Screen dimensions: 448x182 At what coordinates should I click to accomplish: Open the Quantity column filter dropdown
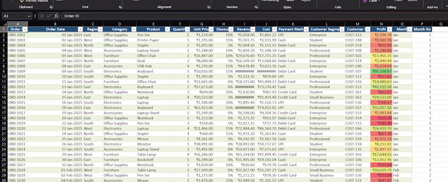[187, 29]
